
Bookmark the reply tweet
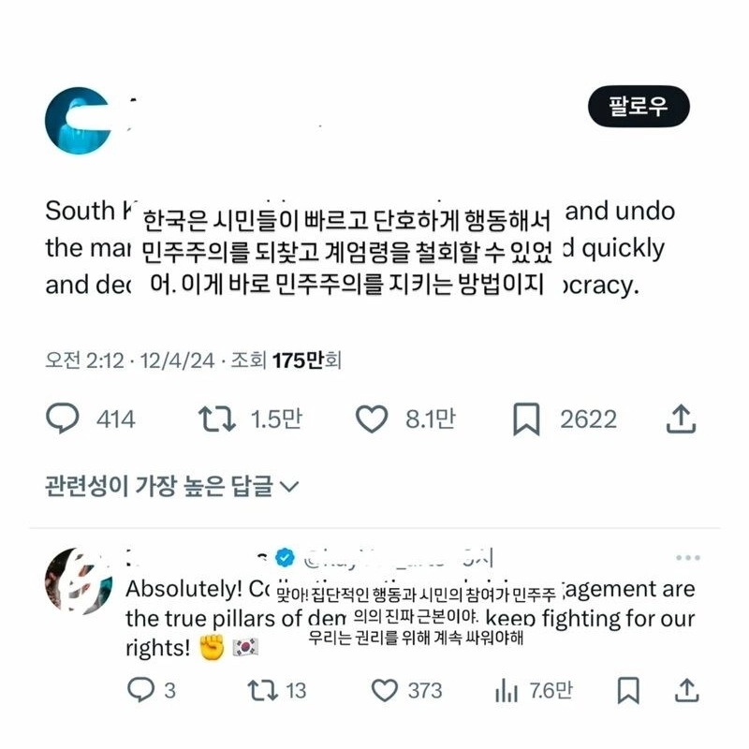[628, 690]
